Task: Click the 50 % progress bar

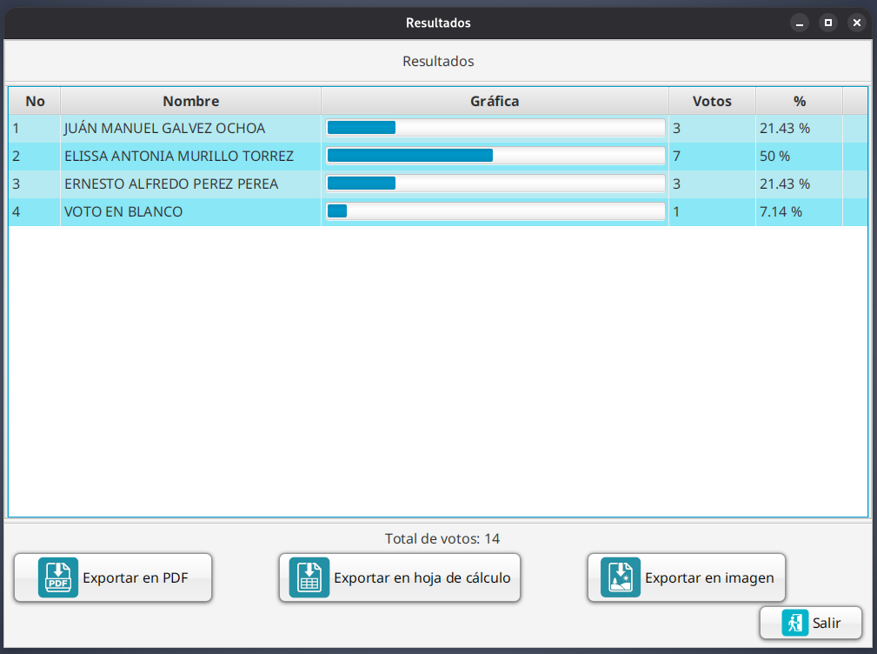Action: pos(495,157)
